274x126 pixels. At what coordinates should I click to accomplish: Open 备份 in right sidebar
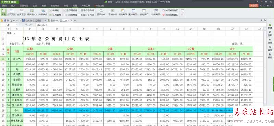(x=270, y=56)
